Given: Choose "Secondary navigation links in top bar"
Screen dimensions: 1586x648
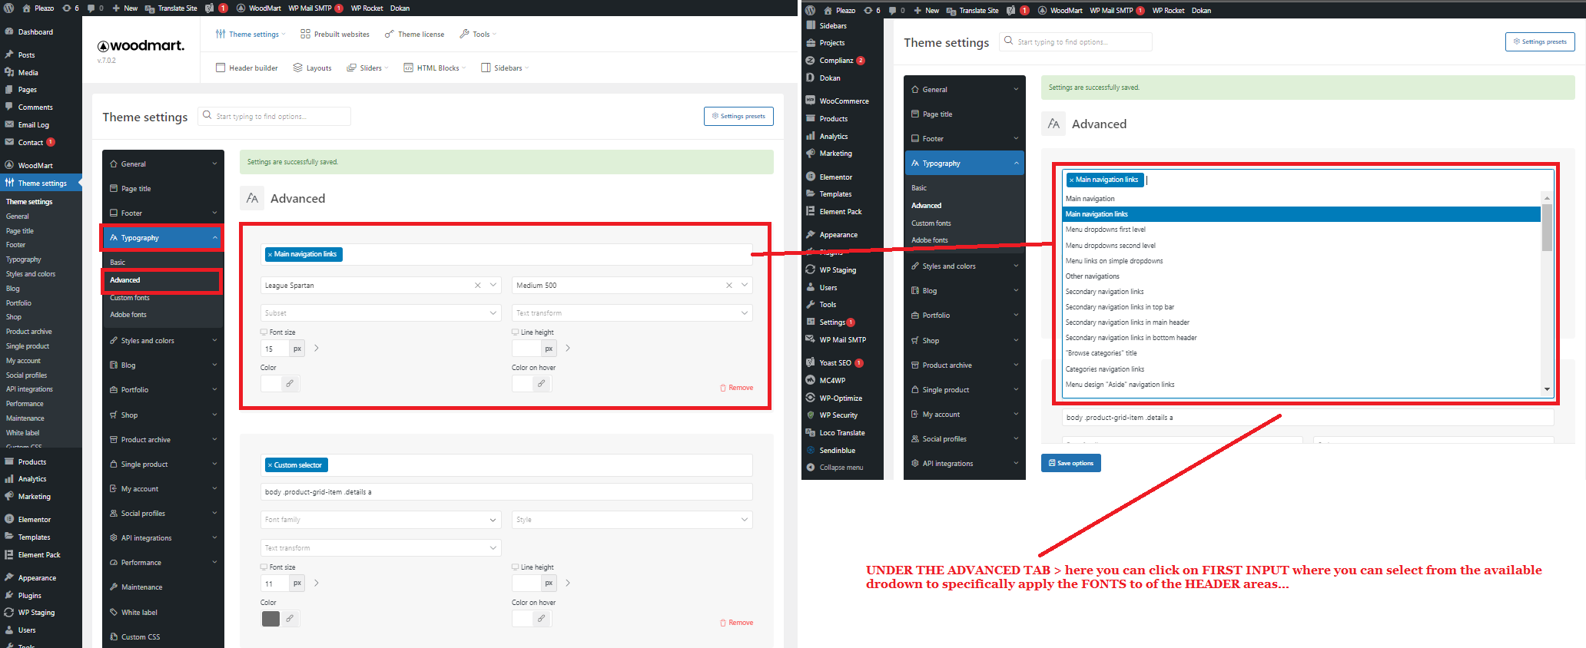Looking at the screenshot, I should (1302, 307).
